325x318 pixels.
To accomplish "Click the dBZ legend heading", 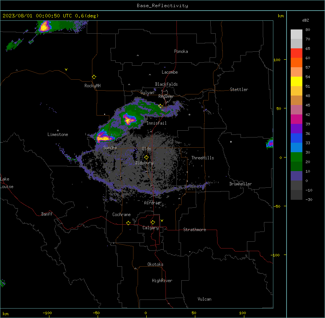I will (x=305, y=20).
